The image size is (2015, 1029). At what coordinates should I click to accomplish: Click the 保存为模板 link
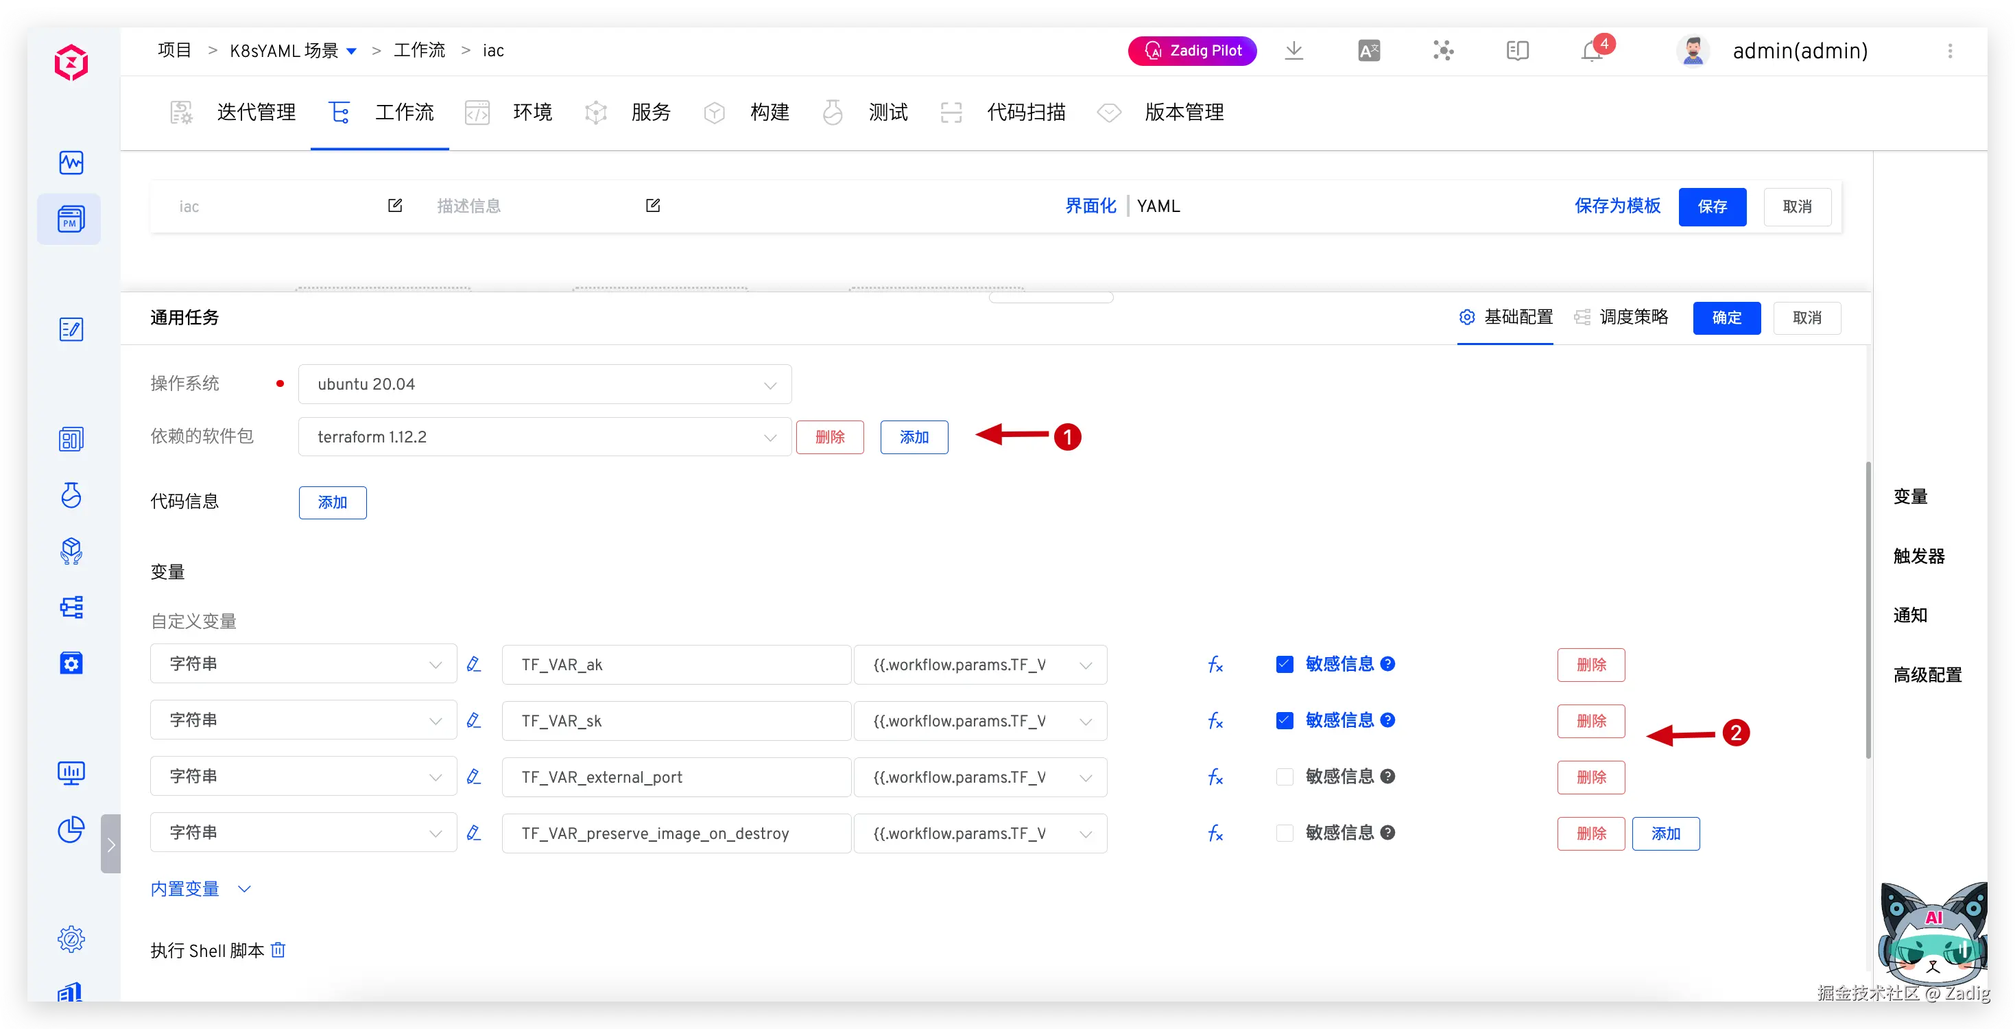1617,206
